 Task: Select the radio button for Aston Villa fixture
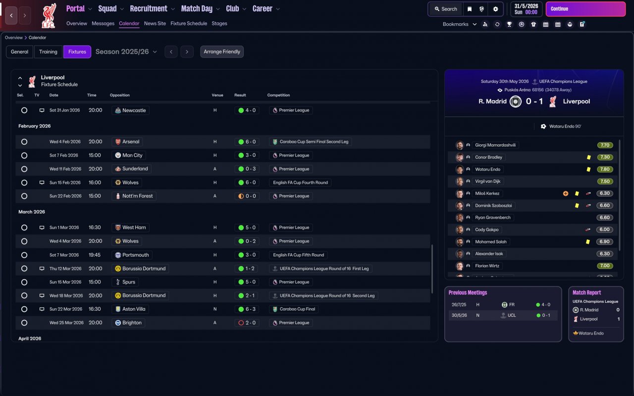pos(24,309)
